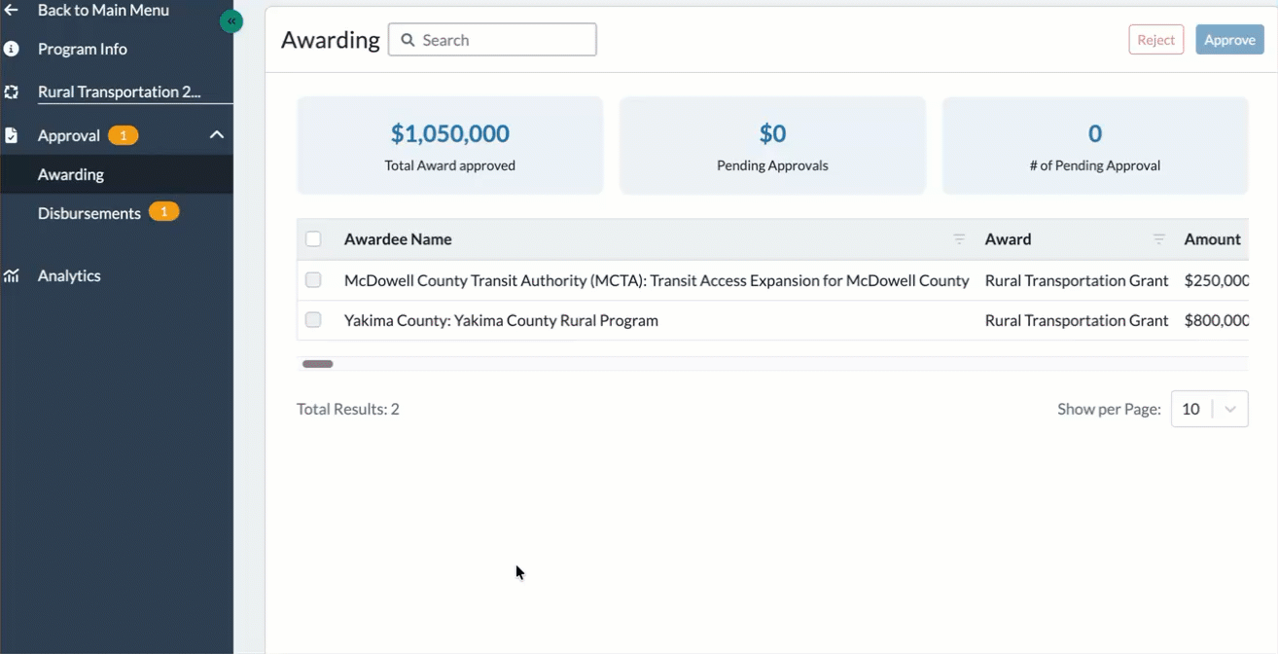Viewport: 1278px width, 654px height.
Task: Check the McDowell County Transit Authority row
Action: 313,280
